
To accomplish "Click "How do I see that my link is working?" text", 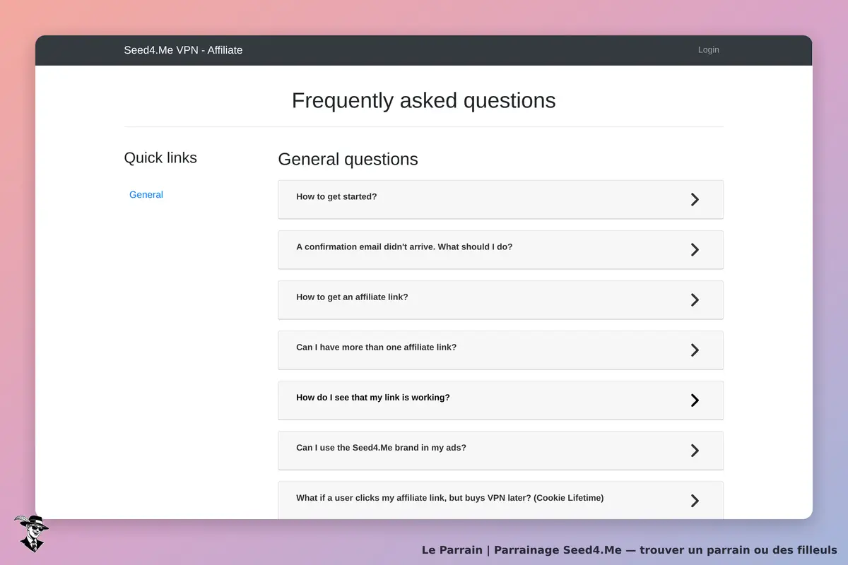I will coord(373,397).
